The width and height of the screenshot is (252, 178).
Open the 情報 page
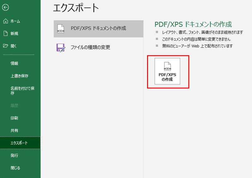point(14,64)
